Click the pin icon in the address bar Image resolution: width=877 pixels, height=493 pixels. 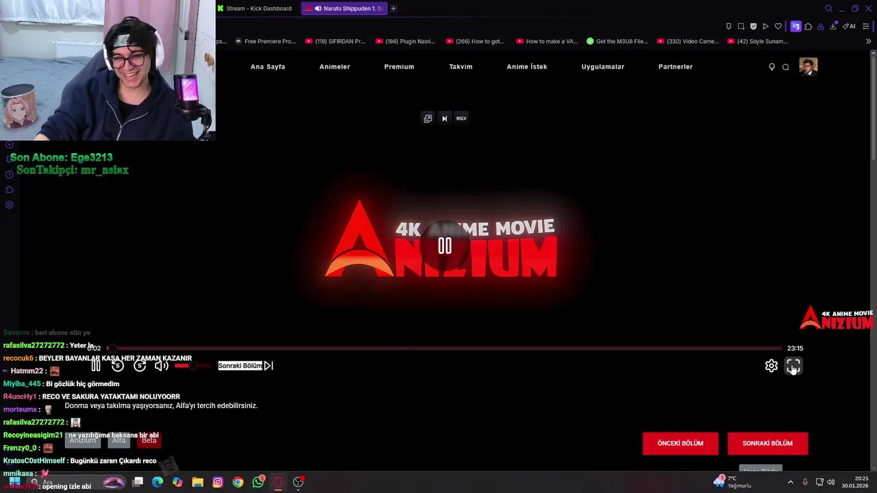728,26
